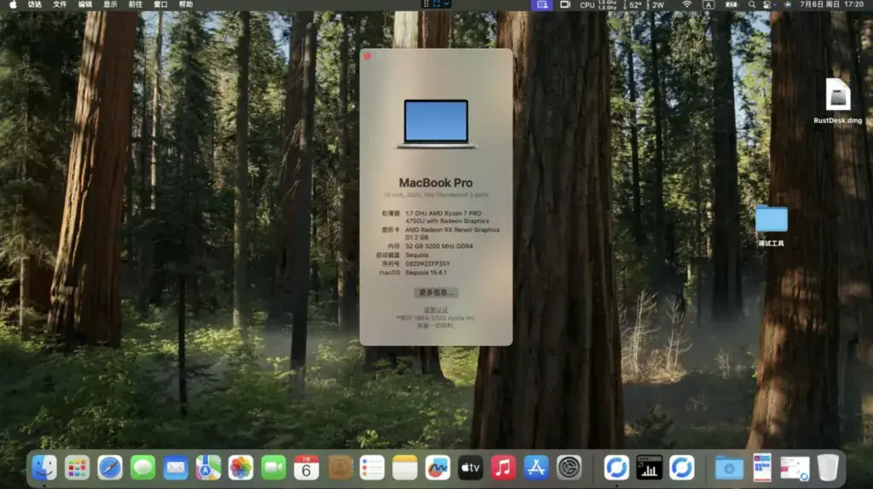Open Maps app in the Dock
The height and width of the screenshot is (489, 873).
point(208,468)
